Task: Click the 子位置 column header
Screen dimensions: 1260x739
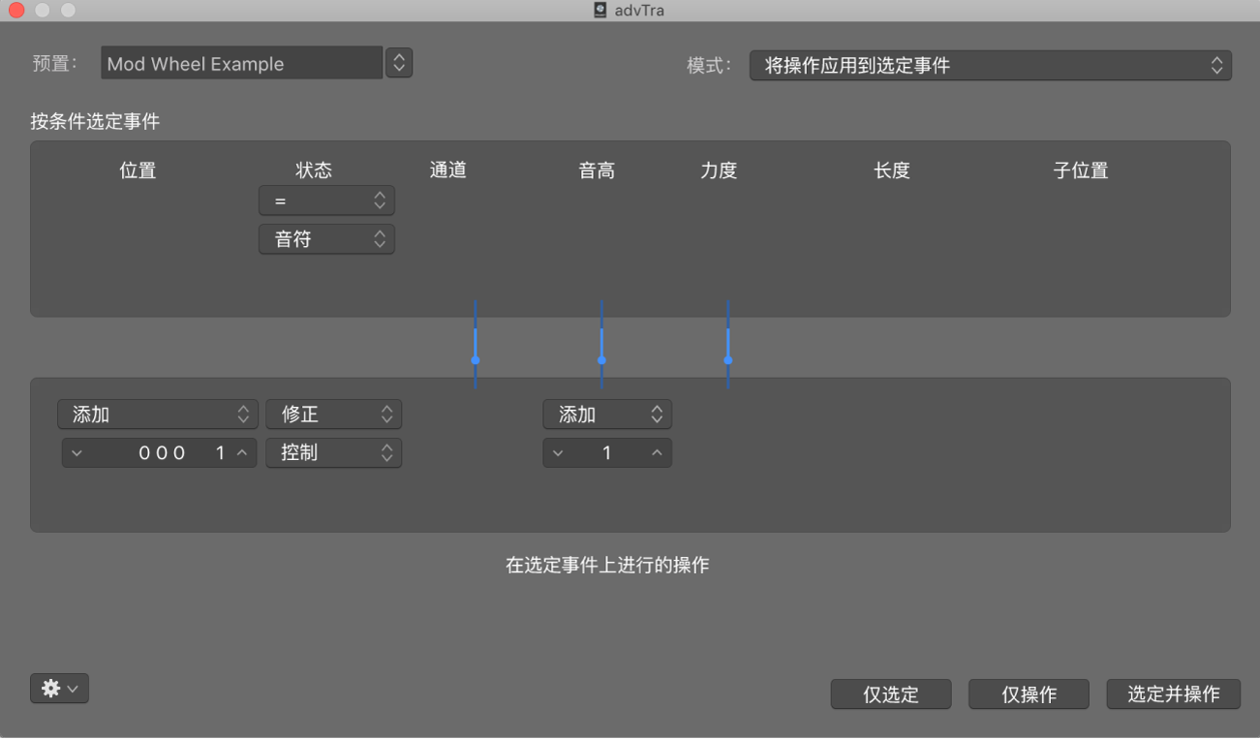Action: pos(1080,169)
